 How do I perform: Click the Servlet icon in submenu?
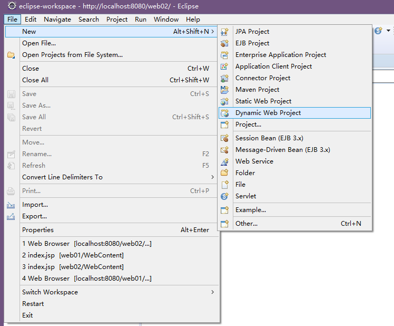coord(224,196)
